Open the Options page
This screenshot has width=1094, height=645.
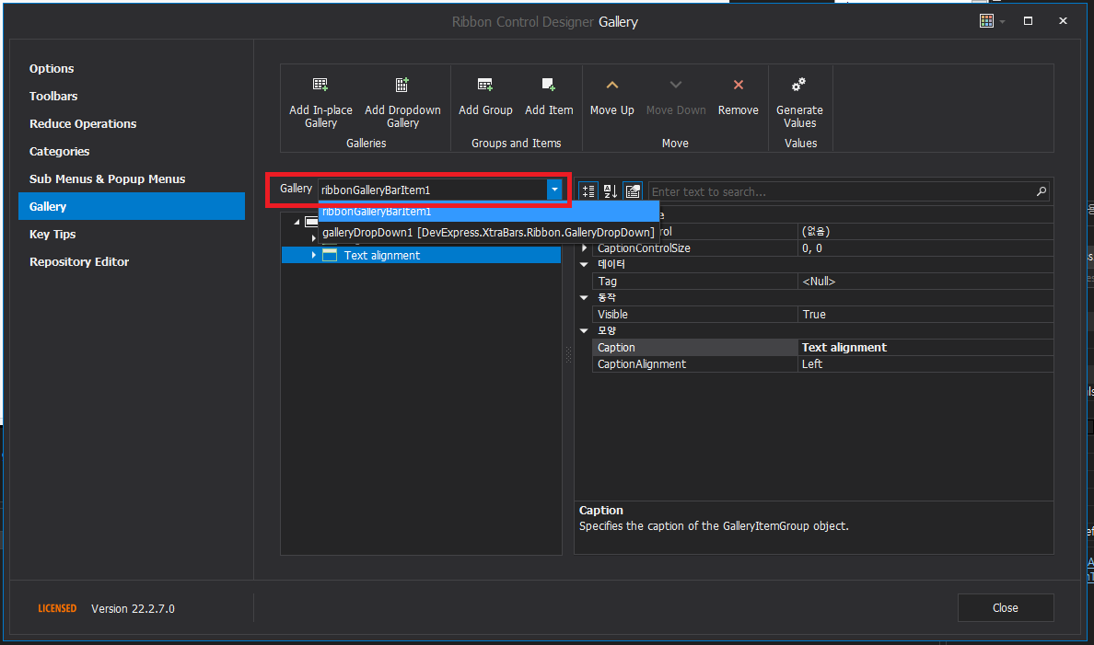coord(52,68)
